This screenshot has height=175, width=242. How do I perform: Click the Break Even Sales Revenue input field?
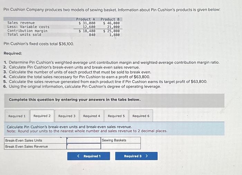[x=84, y=146]
